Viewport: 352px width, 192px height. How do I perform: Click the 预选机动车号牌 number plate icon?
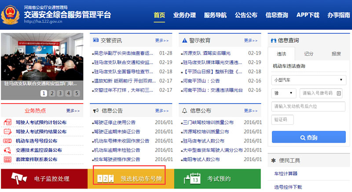pos(106,179)
